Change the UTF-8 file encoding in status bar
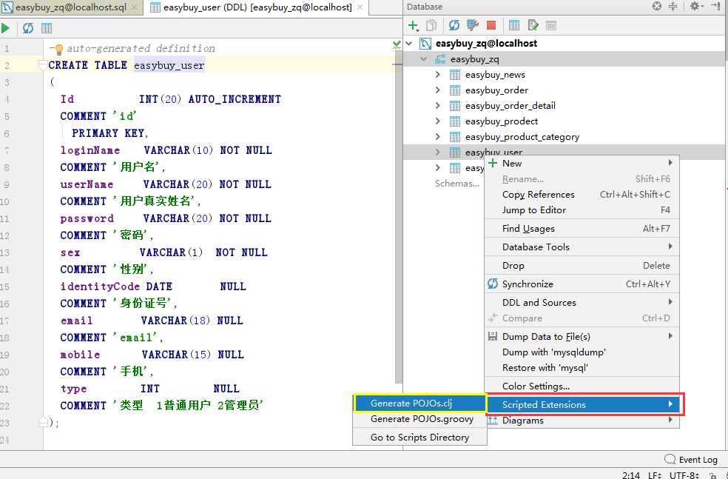The width and height of the screenshot is (728, 479). pyautogui.click(x=684, y=475)
